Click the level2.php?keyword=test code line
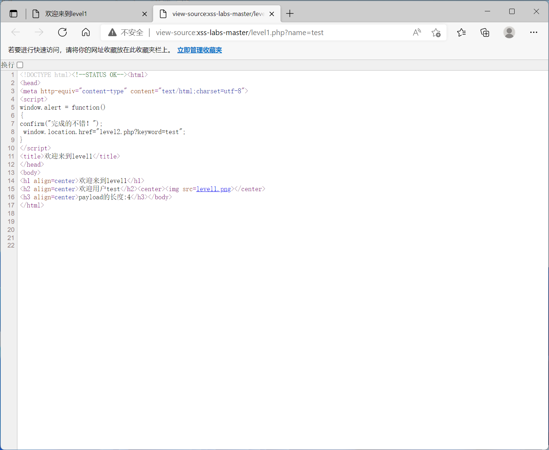Image resolution: width=549 pixels, height=450 pixels. point(104,132)
